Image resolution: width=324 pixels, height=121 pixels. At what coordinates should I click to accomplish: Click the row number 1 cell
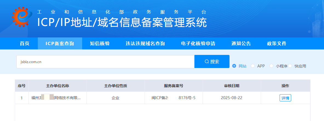pyautogui.click(x=22, y=98)
